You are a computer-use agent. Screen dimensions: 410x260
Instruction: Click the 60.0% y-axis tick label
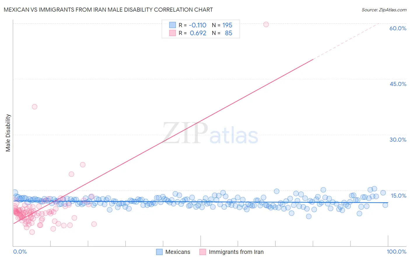398,28
